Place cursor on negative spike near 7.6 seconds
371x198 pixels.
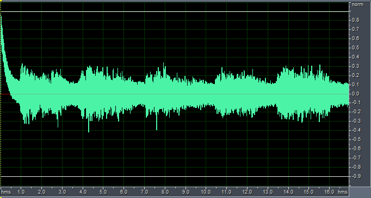click(157, 126)
